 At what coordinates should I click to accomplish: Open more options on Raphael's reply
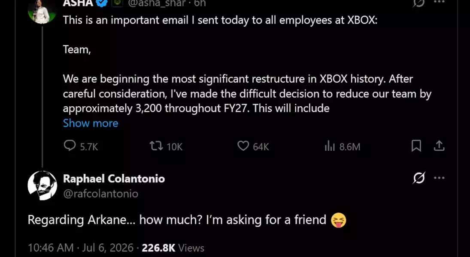click(439, 178)
